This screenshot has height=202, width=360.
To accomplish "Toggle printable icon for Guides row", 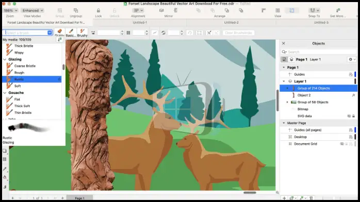I will (351, 74).
